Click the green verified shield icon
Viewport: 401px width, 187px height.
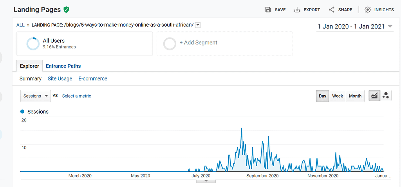click(66, 9)
